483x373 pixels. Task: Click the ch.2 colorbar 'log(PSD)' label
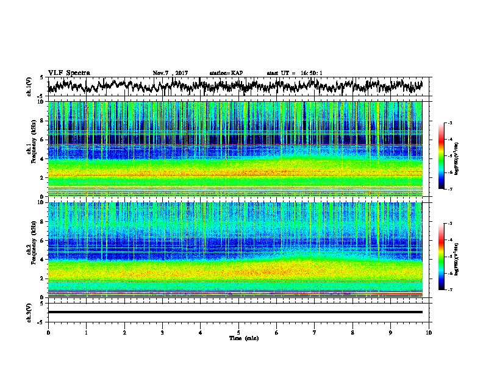456,259
